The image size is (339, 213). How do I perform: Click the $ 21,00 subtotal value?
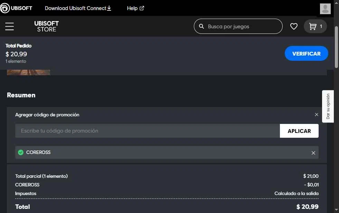[311, 176]
